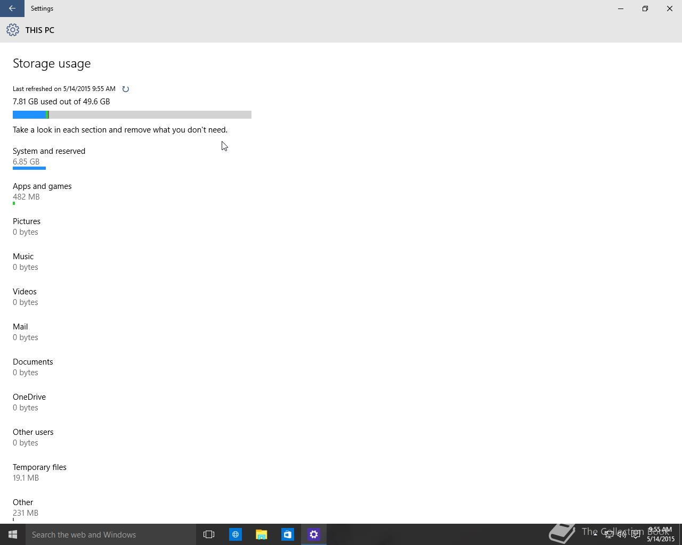
Task: Restore down the Settings window
Action: (645, 9)
